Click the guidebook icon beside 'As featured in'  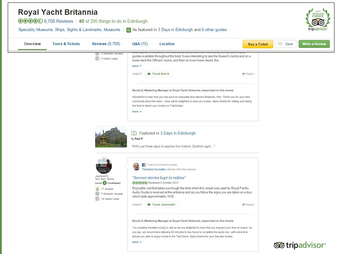(x=129, y=30)
